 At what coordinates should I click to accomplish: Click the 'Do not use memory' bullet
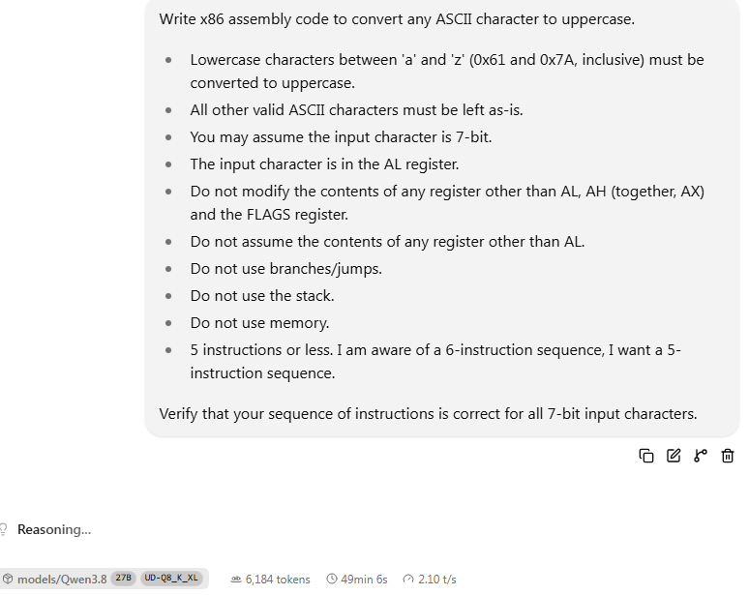[x=260, y=323]
